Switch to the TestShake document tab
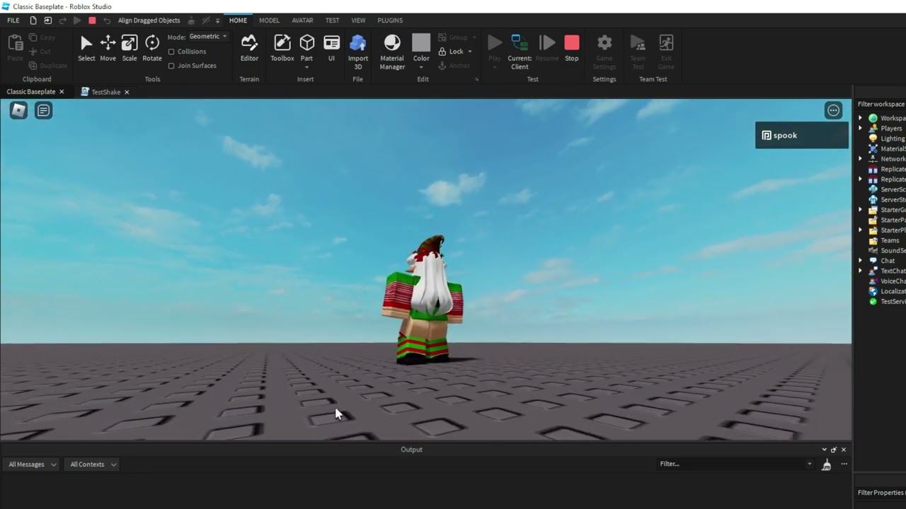This screenshot has height=509, width=906. [x=106, y=92]
